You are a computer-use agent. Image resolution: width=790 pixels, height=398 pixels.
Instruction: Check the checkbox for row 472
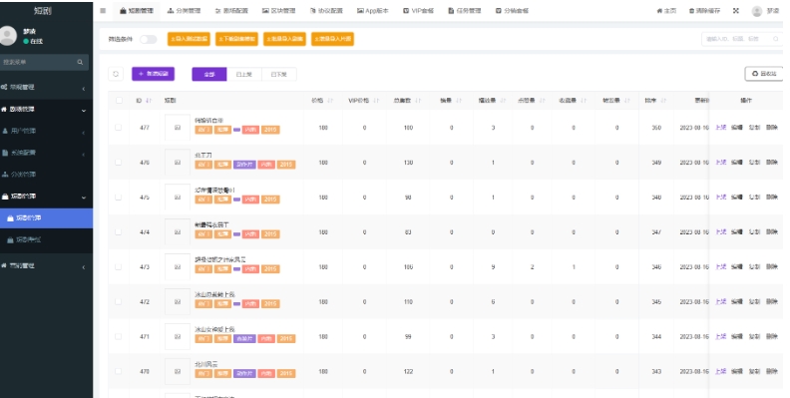119,301
